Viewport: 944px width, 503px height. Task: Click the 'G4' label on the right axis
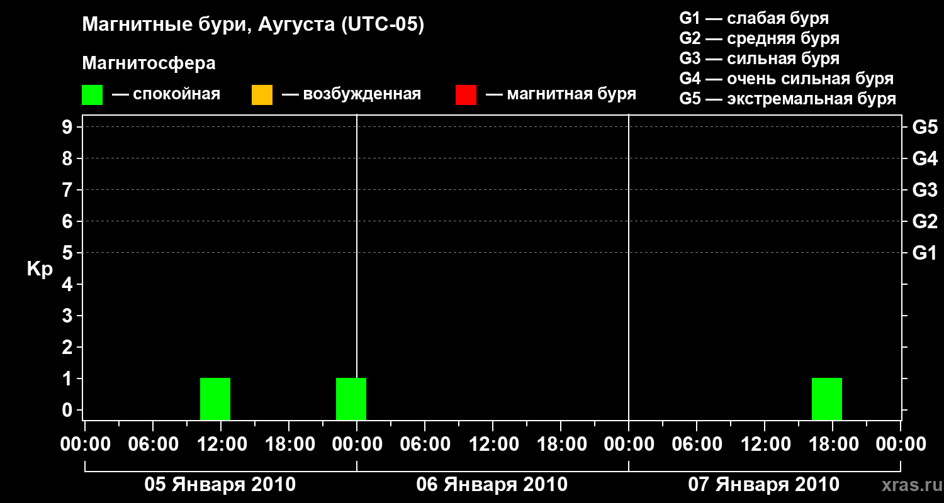[x=925, y=158]
